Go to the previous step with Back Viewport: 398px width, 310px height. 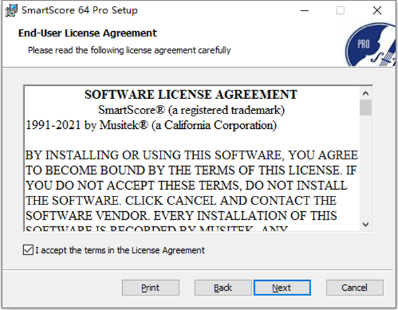click(x=223, y=287)
